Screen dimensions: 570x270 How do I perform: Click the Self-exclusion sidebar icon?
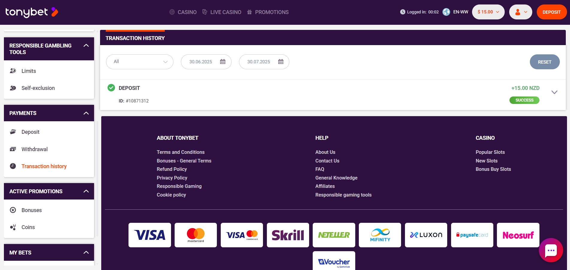tap(13, 88)
